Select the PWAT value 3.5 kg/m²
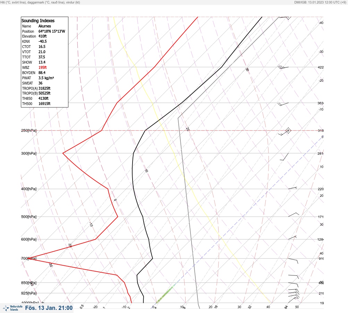Viewport: 348px width, 313px height. point(46,78)
